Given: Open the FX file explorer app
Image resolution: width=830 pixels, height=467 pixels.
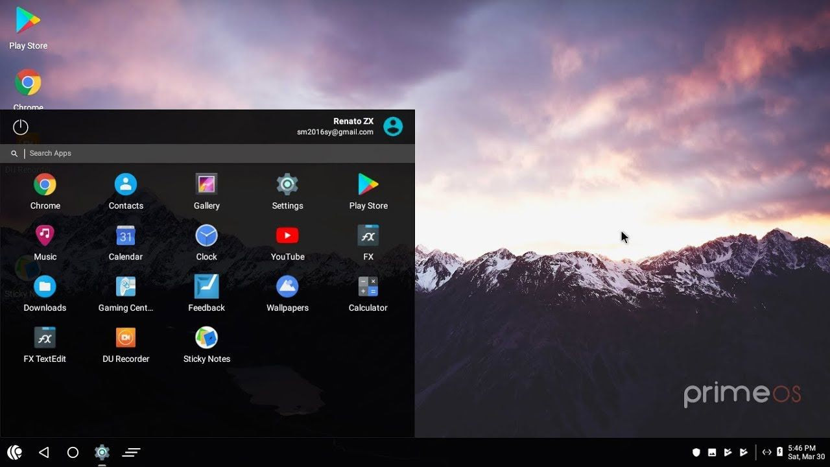Looking at the screenshot, I should pos(368,243).
